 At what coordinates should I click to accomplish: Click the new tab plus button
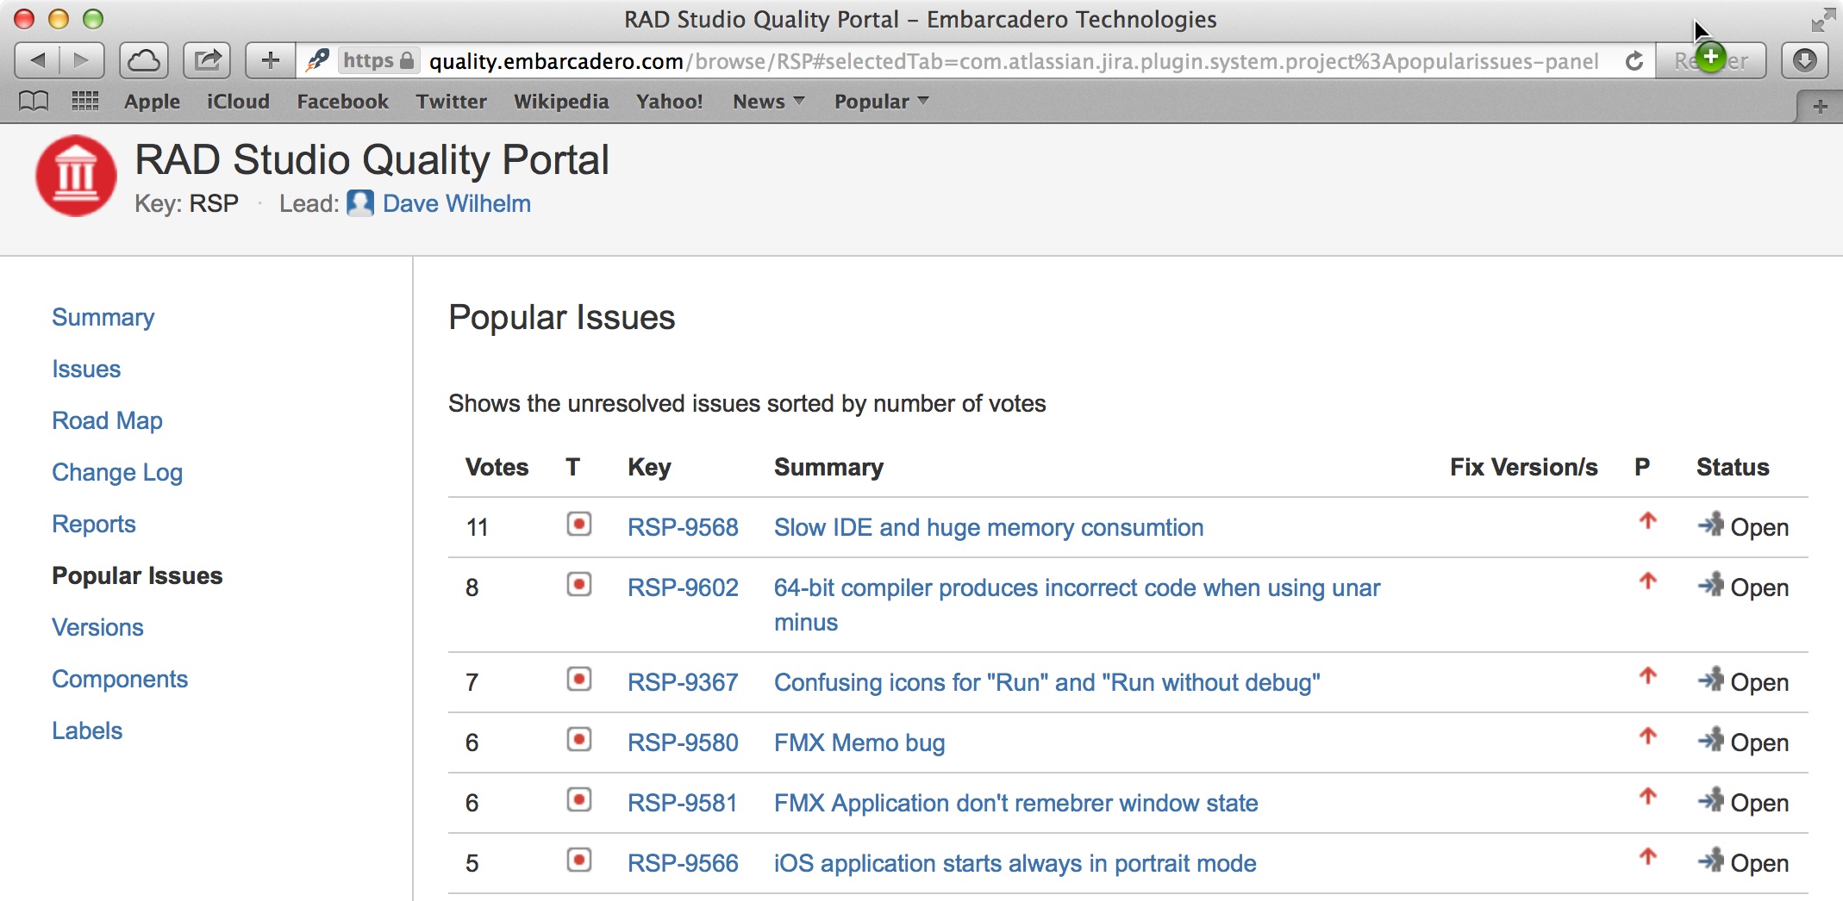pyautogui.click(x=1821, y=107)
